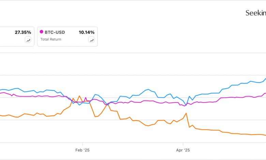266x160 pixels.
Task: Click the blue line's right end
Action: (x=265, y=78)
